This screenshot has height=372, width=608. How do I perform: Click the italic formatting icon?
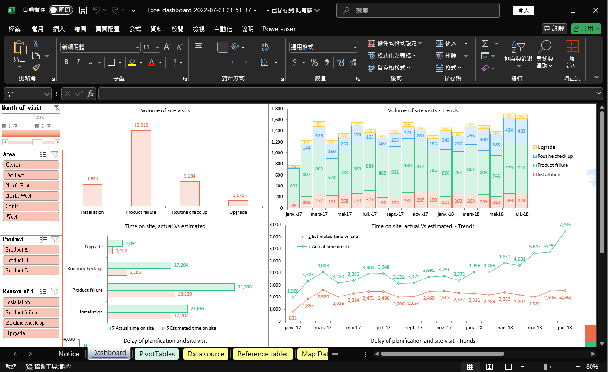click(78, 62)
